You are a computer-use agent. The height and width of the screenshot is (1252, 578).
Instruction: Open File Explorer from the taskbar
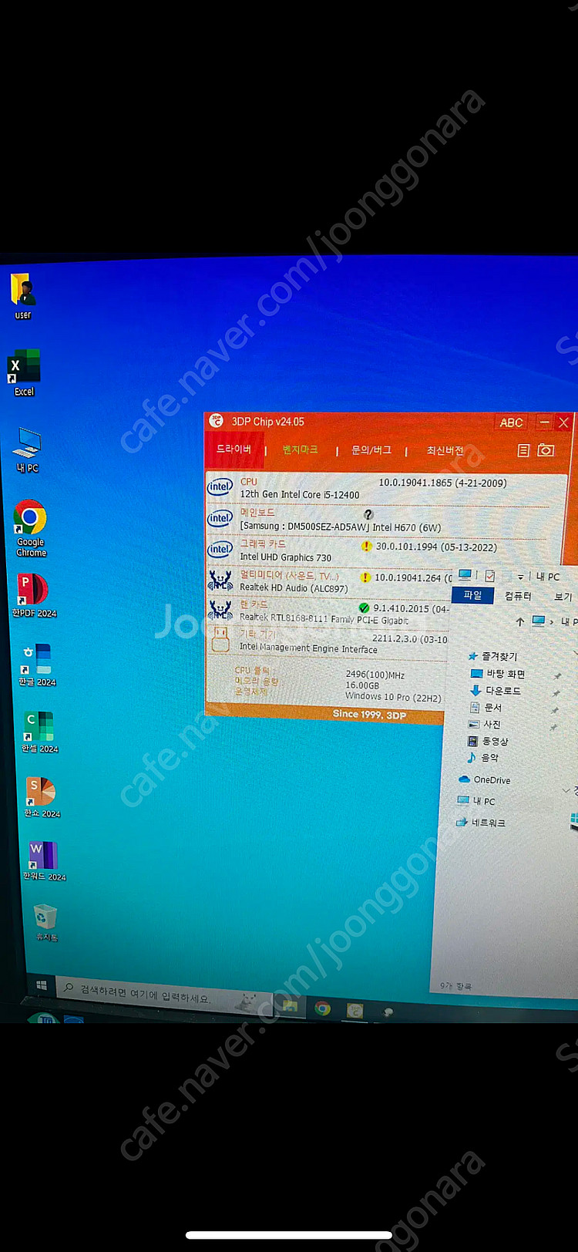point(290,1005)
